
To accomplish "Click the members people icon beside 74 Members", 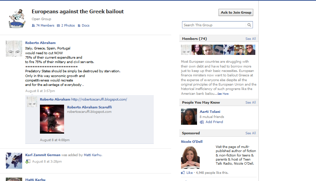I will pyautogui.click(x=33, y=26).
